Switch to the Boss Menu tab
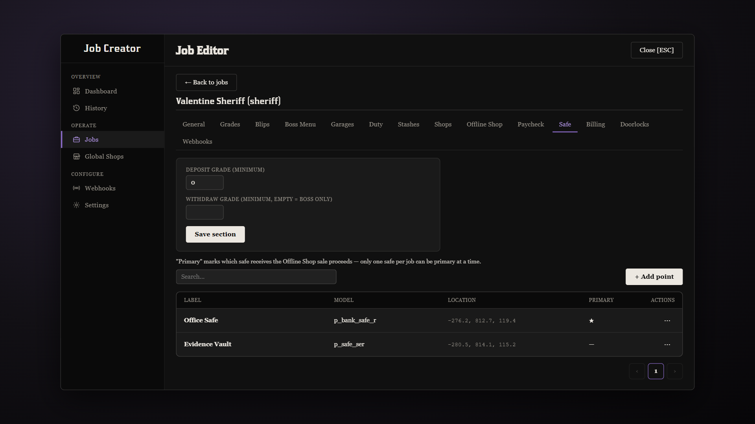Viewport: 755px width, 424px height. [300, 124]
